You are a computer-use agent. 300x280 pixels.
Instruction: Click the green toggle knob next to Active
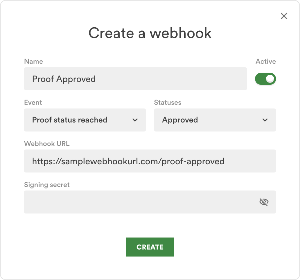click(x=270, y=79)
